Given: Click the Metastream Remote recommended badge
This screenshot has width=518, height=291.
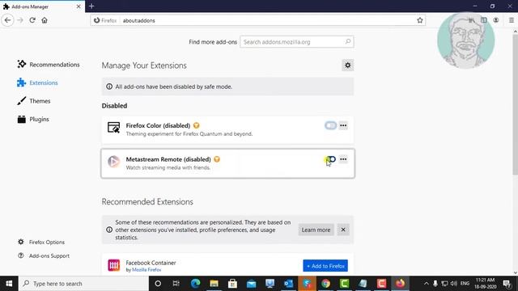Looking at the screenshot, I should tap(217, 159).
